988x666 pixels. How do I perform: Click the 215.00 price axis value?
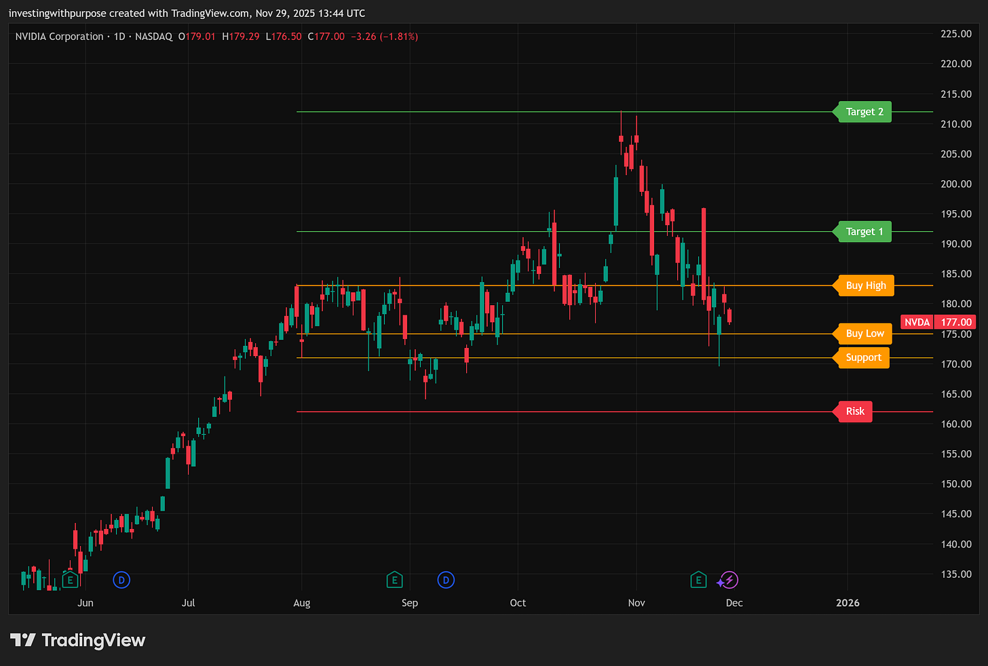point(956,94)
